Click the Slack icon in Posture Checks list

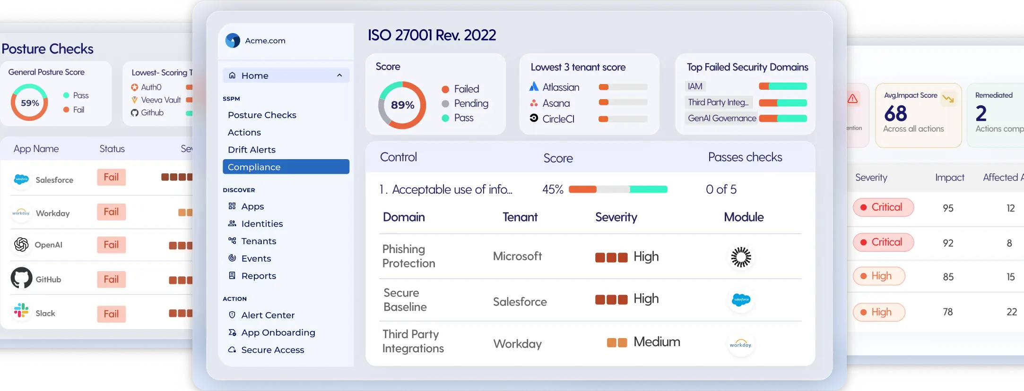tap(21, 310)
